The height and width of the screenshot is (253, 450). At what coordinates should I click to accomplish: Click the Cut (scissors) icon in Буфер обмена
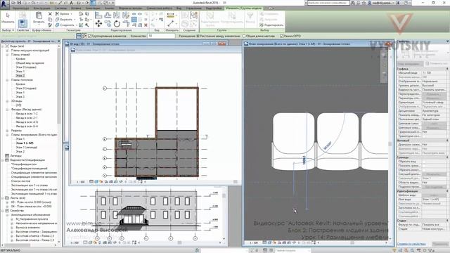(x=50, y=14)
